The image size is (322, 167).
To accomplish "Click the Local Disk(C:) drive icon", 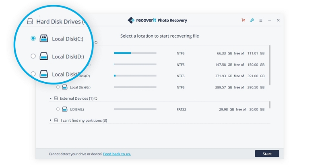I will tap(44, 38).
